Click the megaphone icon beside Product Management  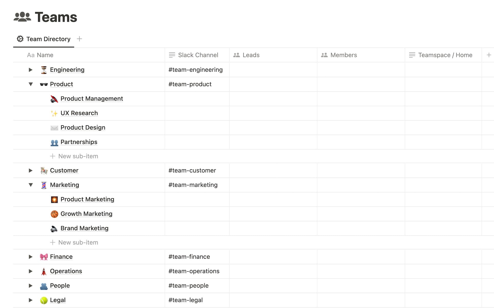pos(54,99)
